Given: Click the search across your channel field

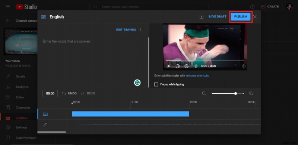Looking at the screenshot, I should 149,7.
